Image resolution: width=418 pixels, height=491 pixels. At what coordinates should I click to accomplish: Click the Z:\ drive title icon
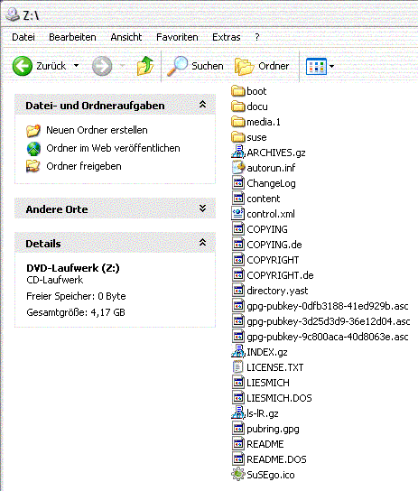[x=13, y=14]
